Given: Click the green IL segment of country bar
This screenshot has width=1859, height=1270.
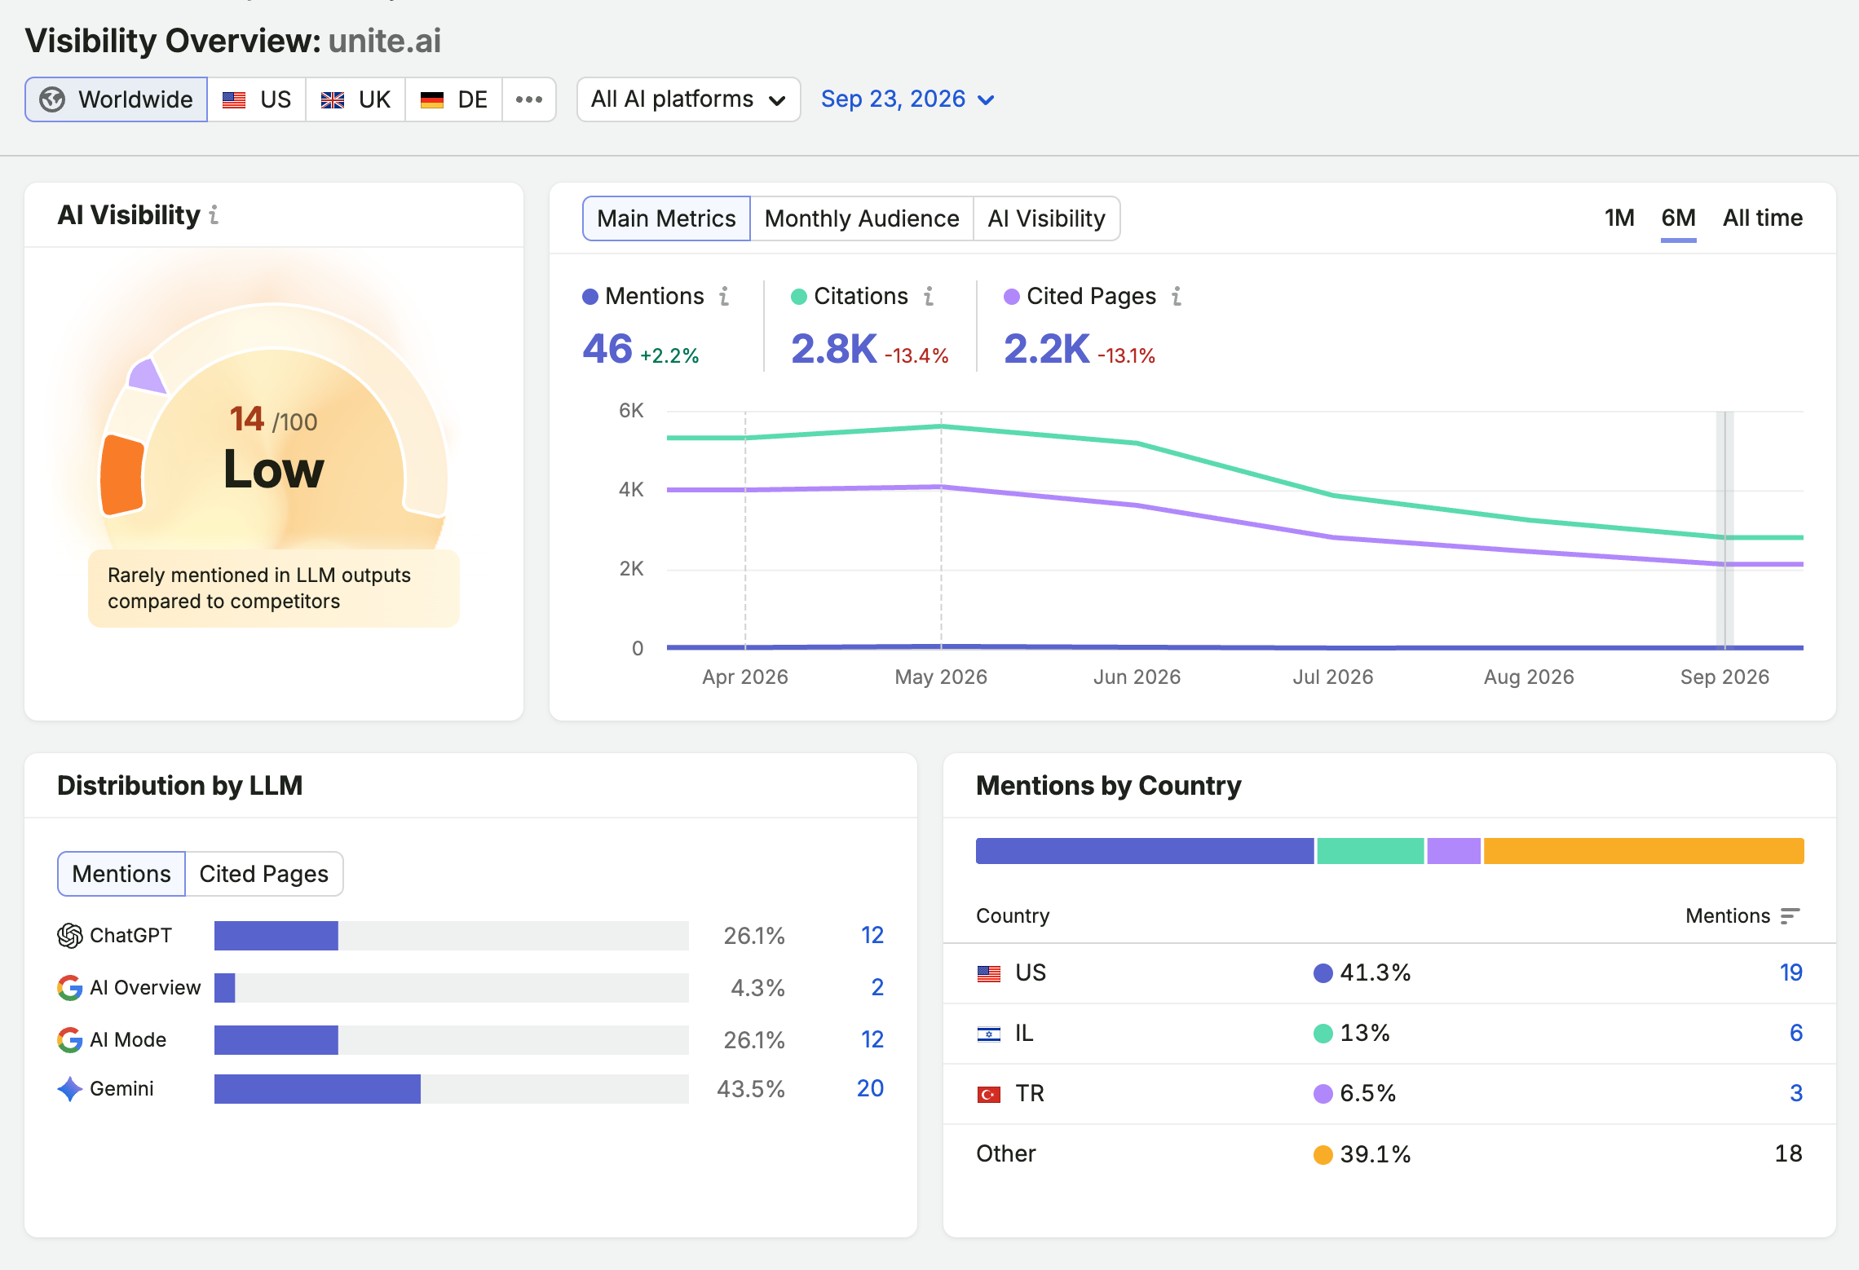Looking at the screenshot, I should 1371,851.
